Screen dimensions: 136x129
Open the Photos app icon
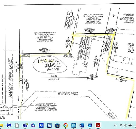tap(90, 125)
